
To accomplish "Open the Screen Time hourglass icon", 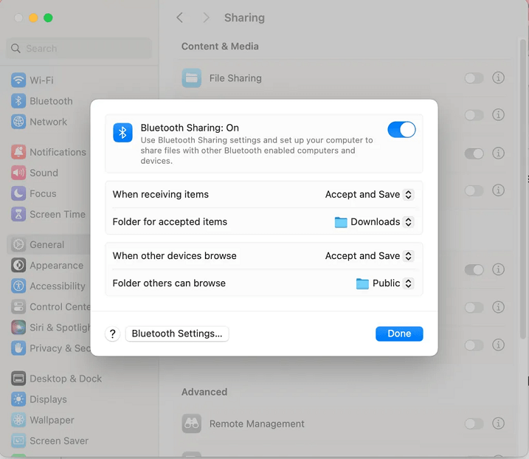I will (18, 214).
